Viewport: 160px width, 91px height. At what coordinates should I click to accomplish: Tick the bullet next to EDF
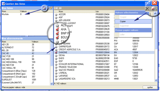[x=56, y=61]
